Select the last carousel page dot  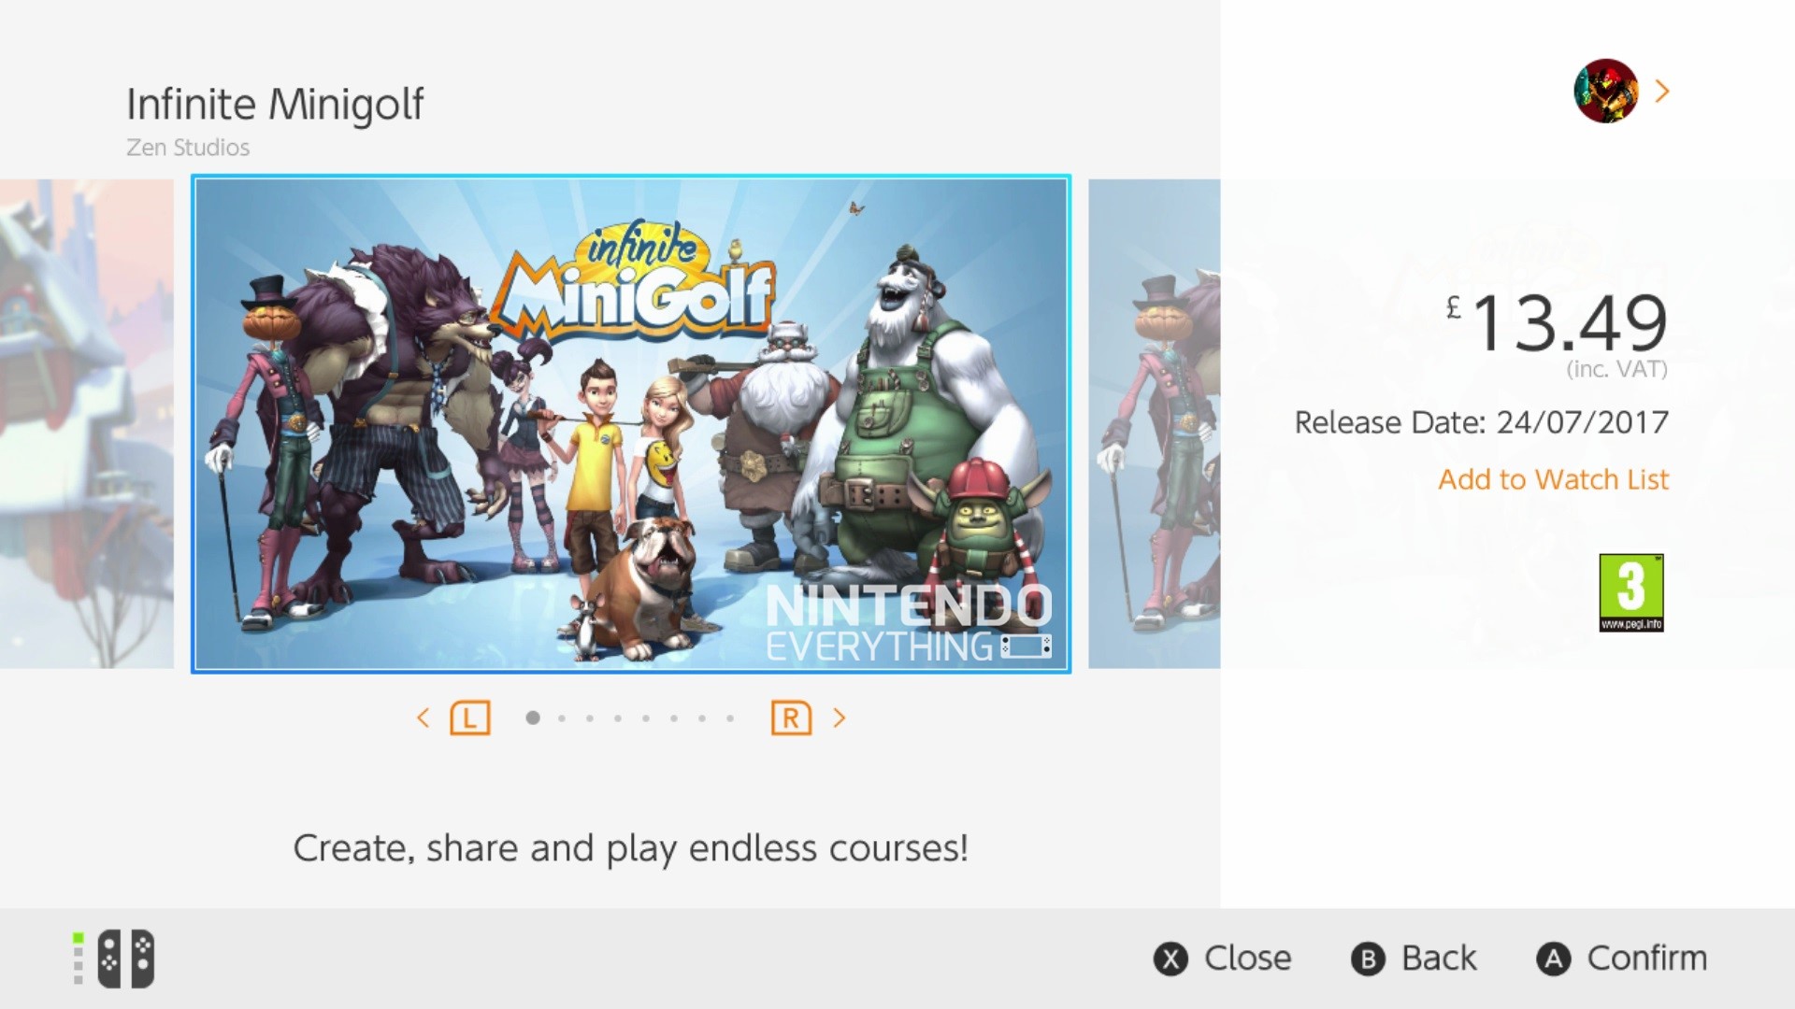(730, 718)
